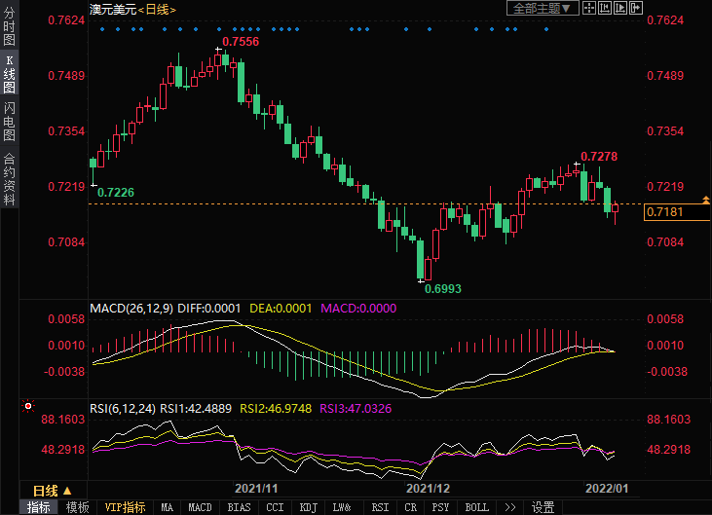The image size is (712, 515).
Task: Click the red sun marker icon beside RSI panel
Action: point(28,406)
